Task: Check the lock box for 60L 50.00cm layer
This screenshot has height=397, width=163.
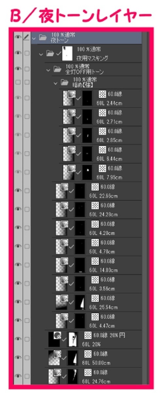Action: [27, 357]
